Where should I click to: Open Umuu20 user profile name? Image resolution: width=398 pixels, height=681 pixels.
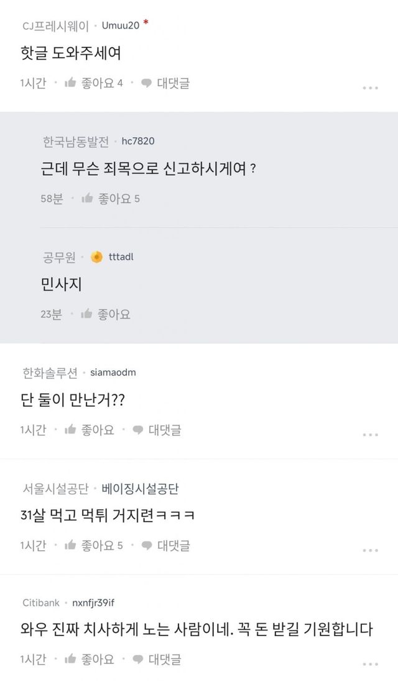(x=120, y=26)
